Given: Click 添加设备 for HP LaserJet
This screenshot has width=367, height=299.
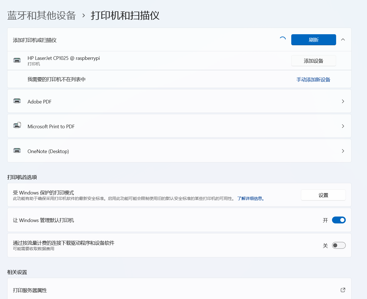Looking at the screenshot, I should pos(313,61).
